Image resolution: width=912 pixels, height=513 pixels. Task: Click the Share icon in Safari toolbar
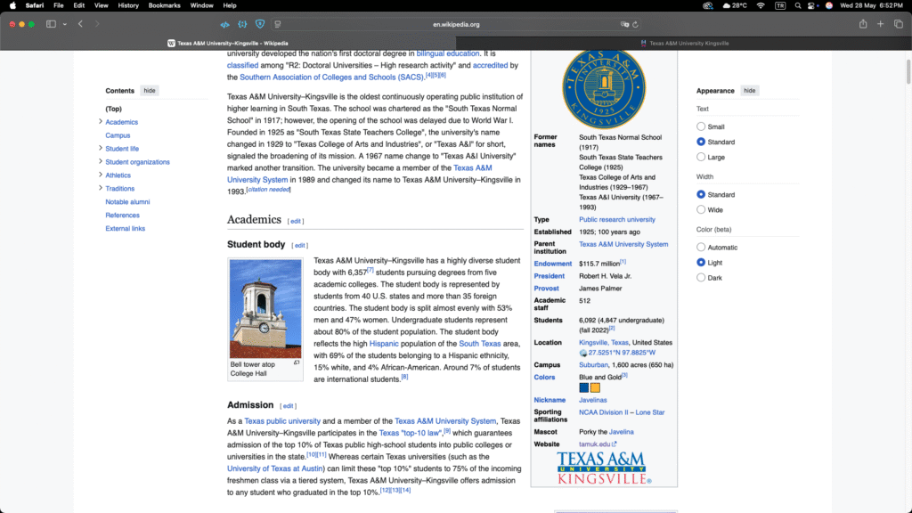pos(862,24)
